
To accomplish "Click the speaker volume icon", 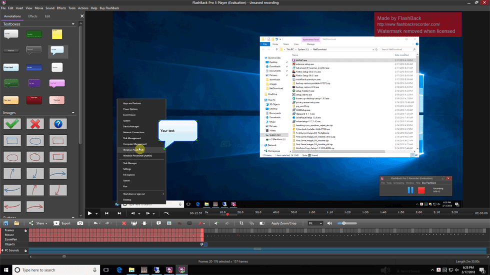I will pos(329,223).
